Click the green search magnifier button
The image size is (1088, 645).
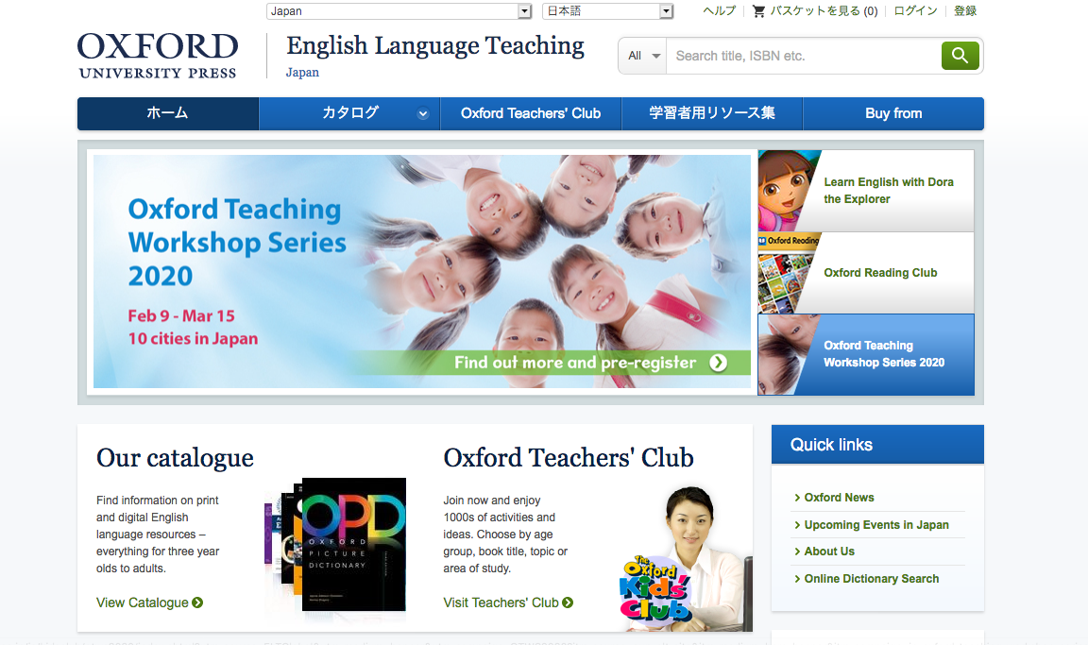(x=960, y=56)
